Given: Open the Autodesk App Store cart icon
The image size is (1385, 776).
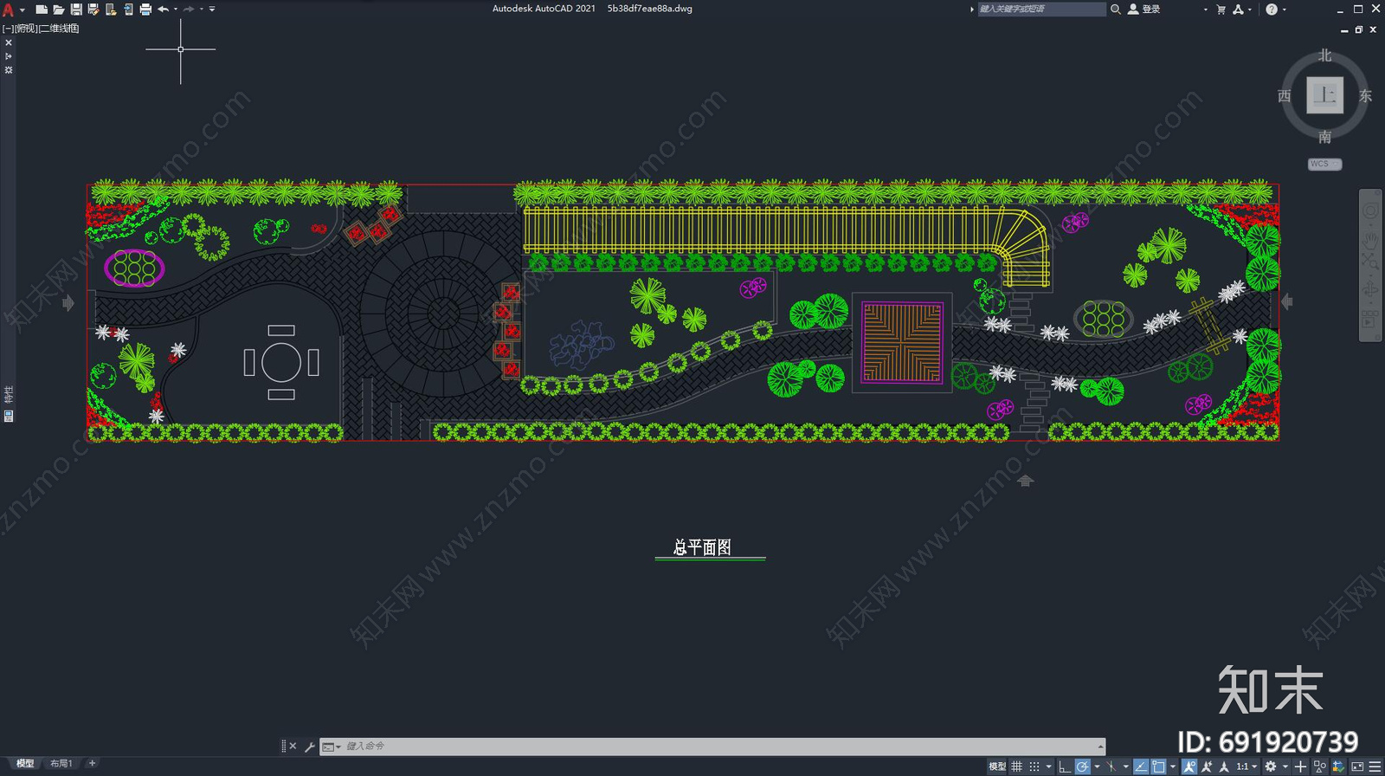Looking at the screenshot, I should [1221, 10].
